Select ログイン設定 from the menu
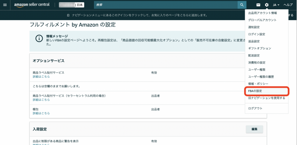 coord(257,34)
